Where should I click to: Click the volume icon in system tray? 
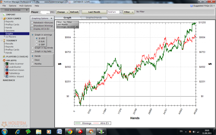point(194,132)
